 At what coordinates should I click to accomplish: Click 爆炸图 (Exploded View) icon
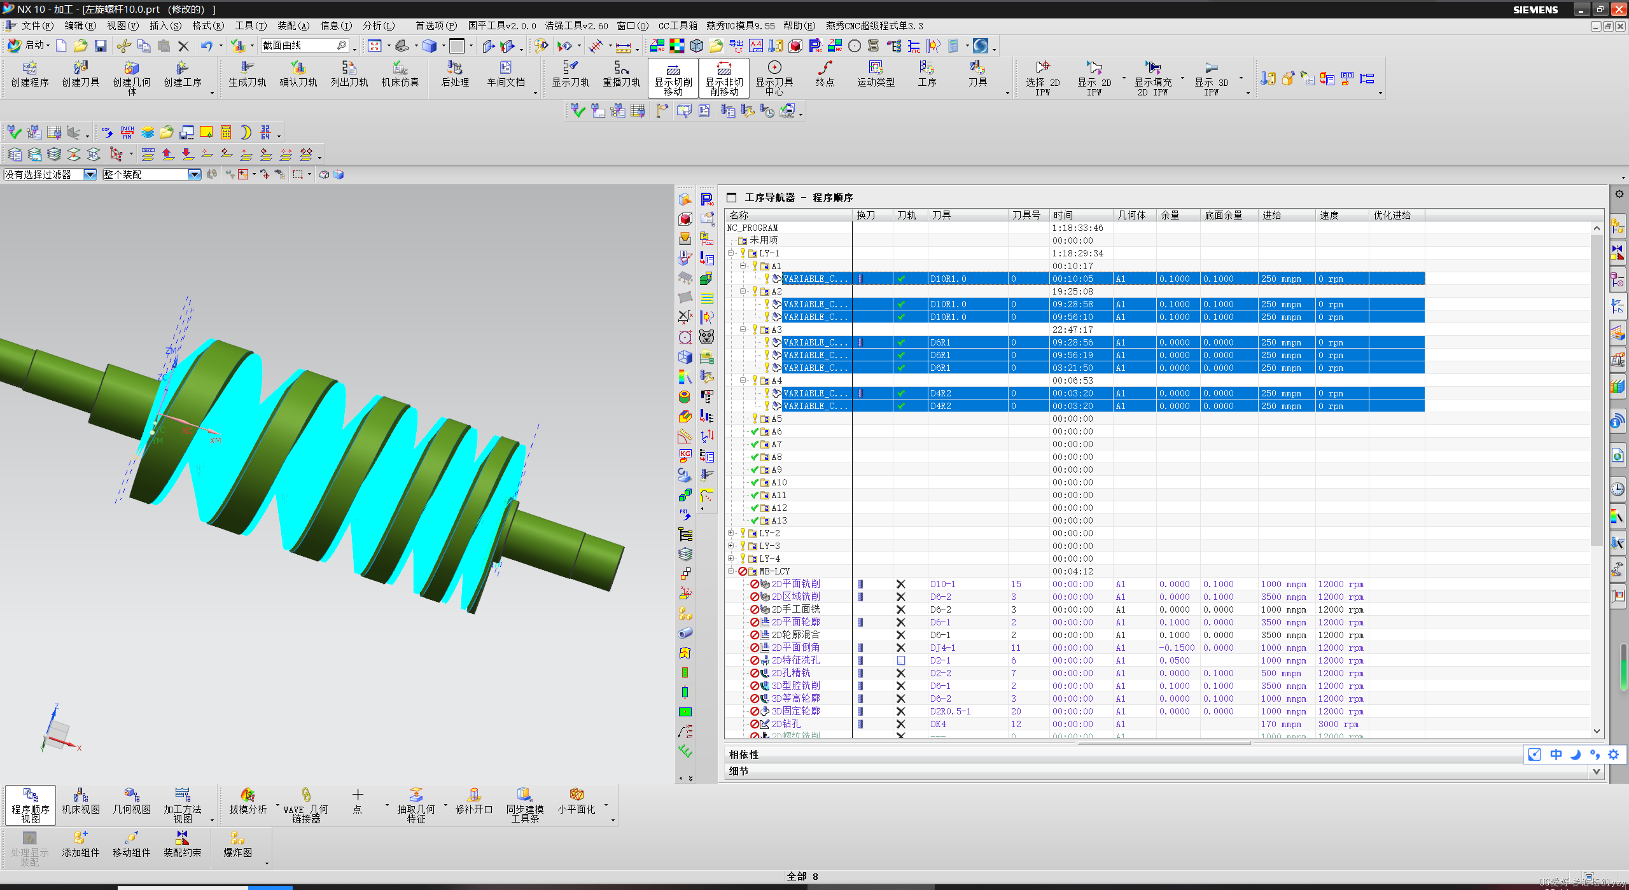coord(237,845)
